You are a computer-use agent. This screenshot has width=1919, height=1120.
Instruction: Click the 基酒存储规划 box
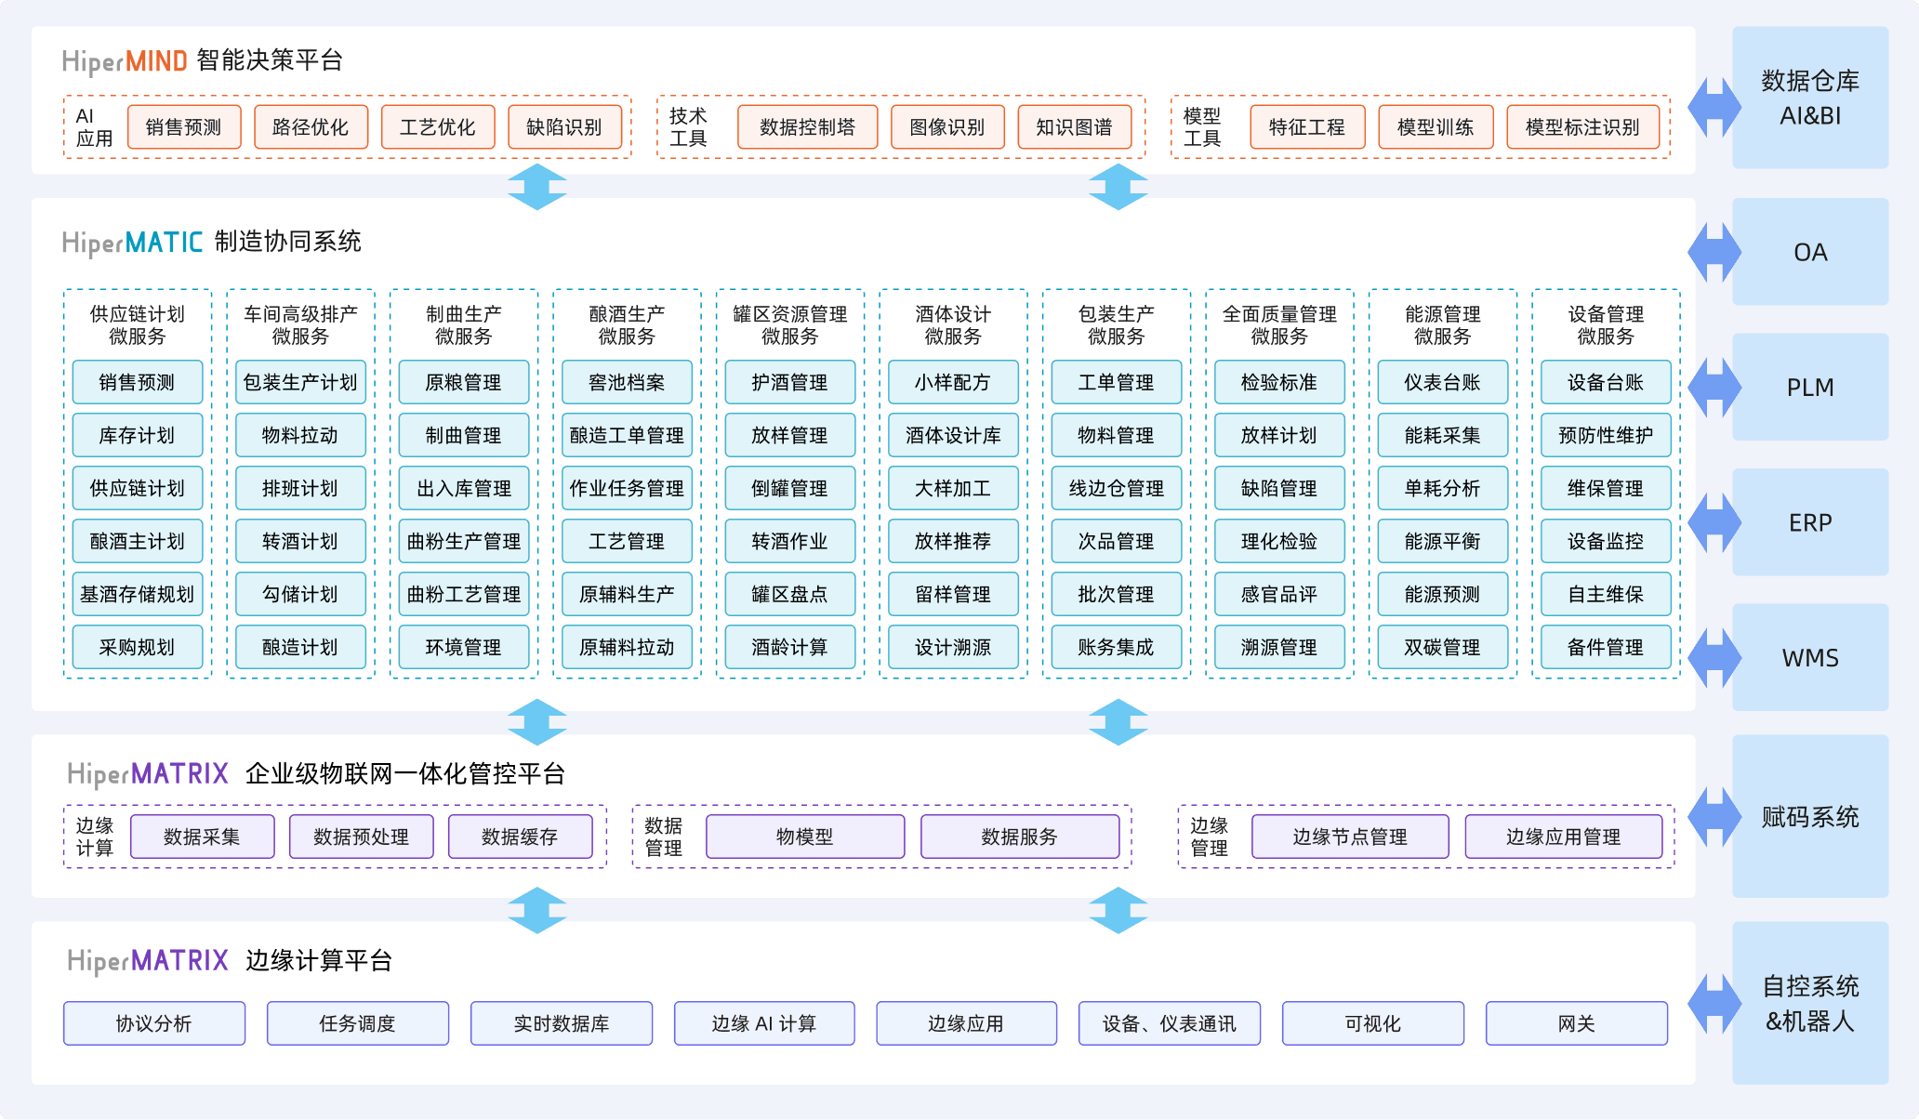point(138,594)
